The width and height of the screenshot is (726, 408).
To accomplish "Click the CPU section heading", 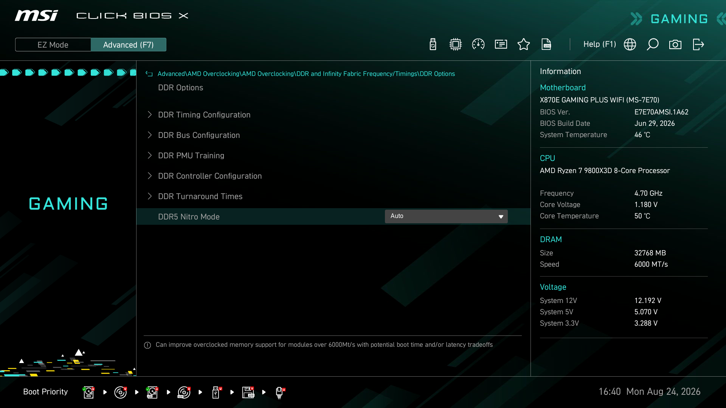I will pos(547,158).
